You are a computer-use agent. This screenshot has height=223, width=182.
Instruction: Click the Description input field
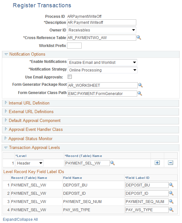pos(102,23)
